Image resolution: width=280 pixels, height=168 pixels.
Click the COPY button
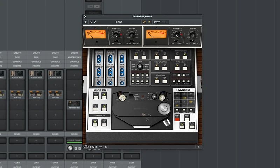(x=156, y=22)
